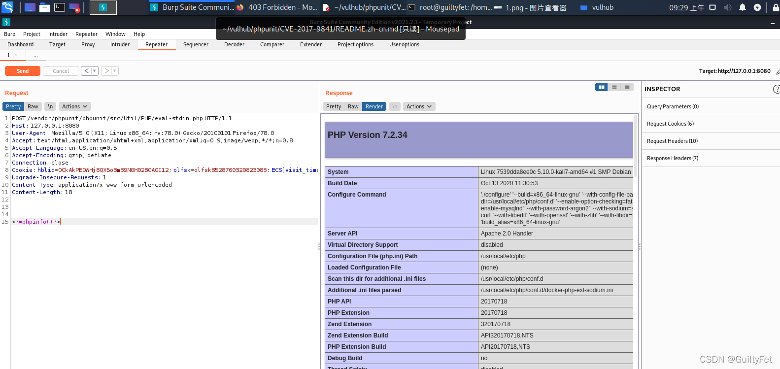The height and width of the screenshot is (369, 780).
Task: Switch to the Decoder tab
Action: tap(234, 44)
